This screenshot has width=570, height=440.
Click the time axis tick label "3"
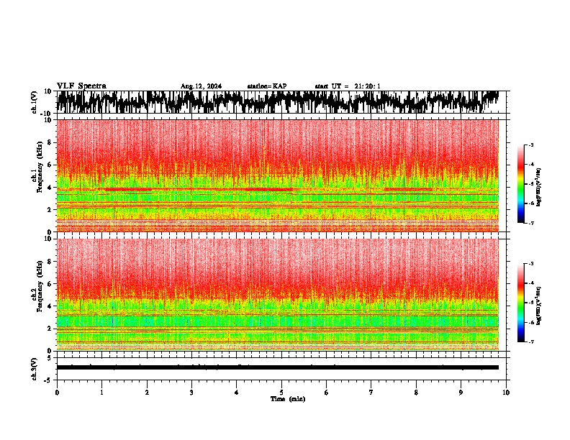pos(191,393)
